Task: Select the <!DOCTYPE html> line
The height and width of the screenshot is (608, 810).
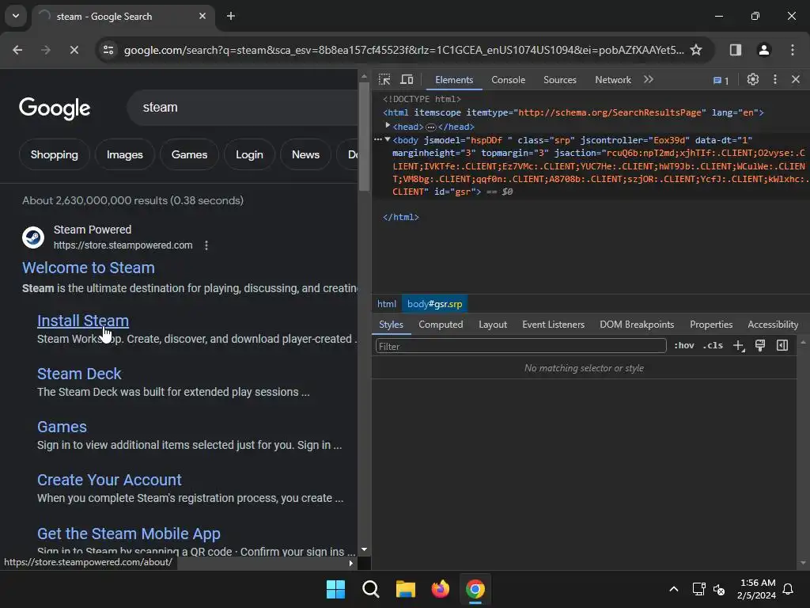Action: [422, 99]
